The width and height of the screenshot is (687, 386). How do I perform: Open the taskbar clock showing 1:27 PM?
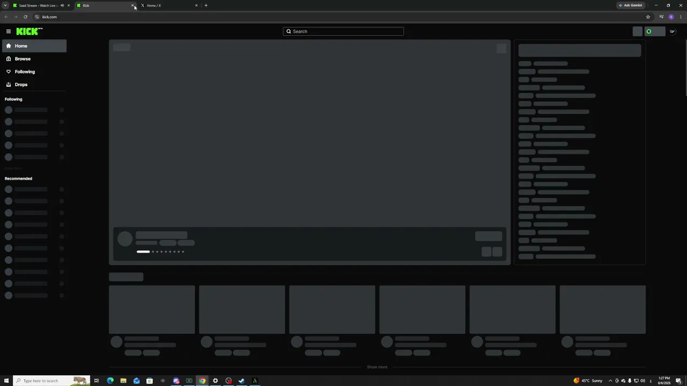point(664,381)
